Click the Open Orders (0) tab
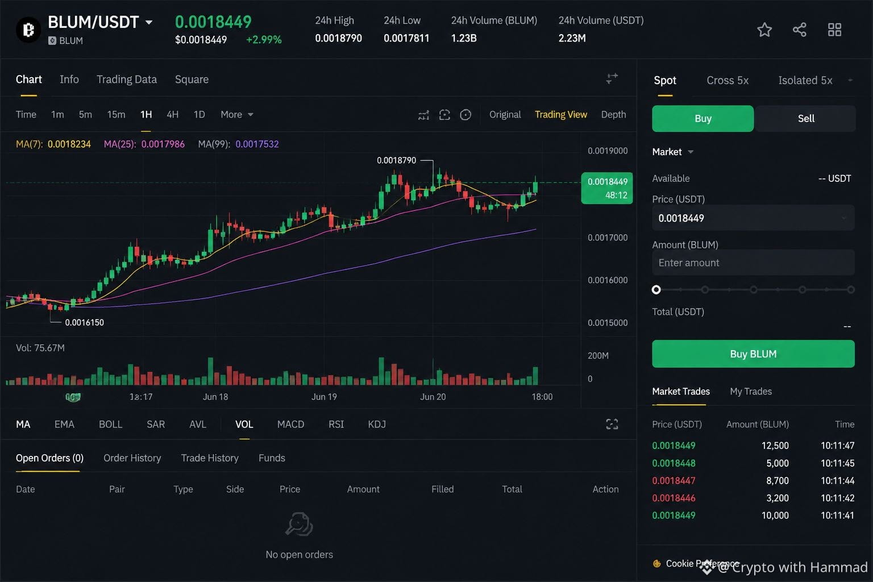The height and width of the screenshot is (582, 873). [x=49, y=458]
